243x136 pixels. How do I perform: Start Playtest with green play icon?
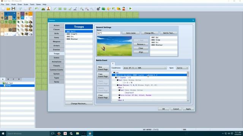pos(130,9)
